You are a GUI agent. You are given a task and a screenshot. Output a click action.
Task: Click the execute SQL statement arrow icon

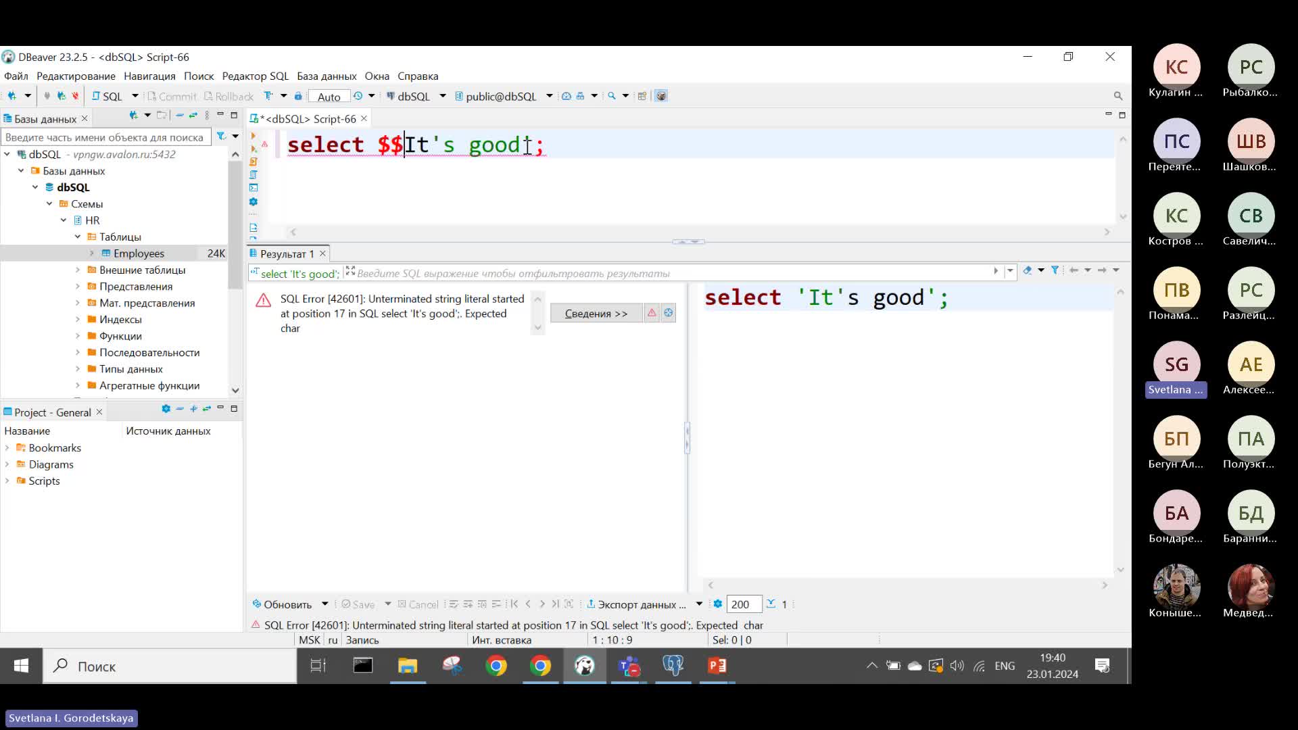tap(254, 136)
